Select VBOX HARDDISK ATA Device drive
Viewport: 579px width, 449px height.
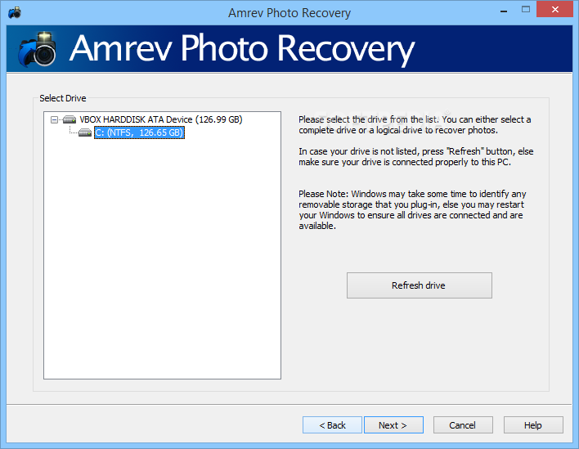click(x=161, y=119)
